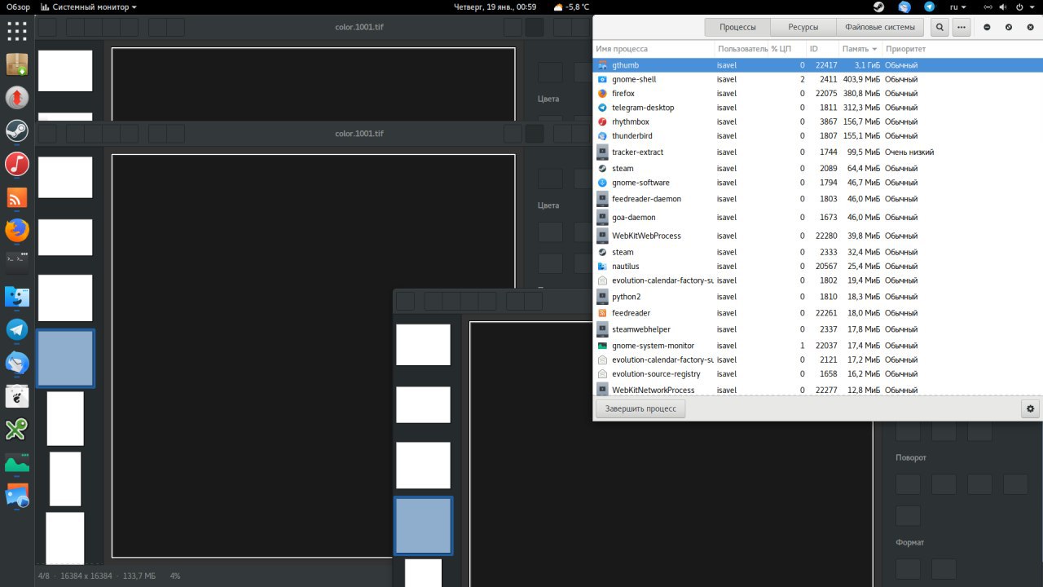The width and height of the screenshot is (1043, 587).
Task: Select the steamwebhelper process row
Action: pos(817,329)
